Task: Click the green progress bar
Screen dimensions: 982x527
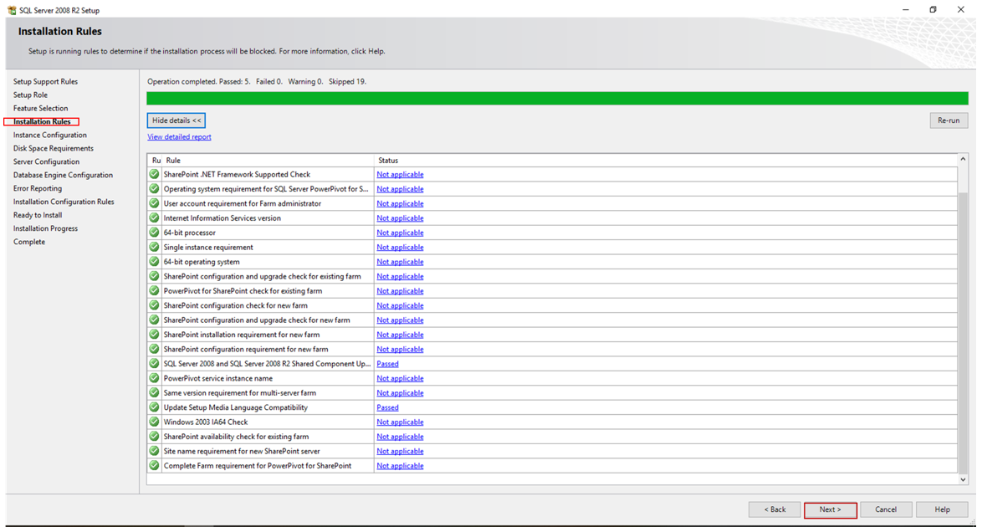Action: point(557,99)
